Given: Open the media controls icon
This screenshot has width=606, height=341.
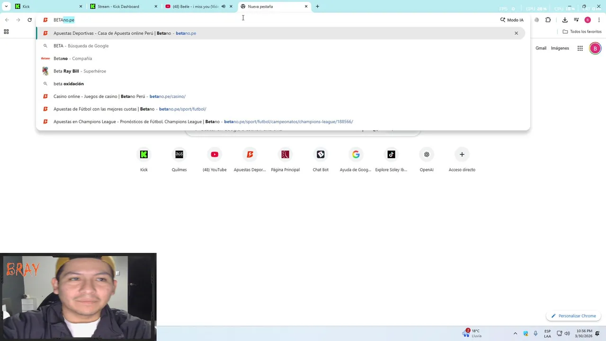Looking at the screenshot, I should (x=576, y=20).
